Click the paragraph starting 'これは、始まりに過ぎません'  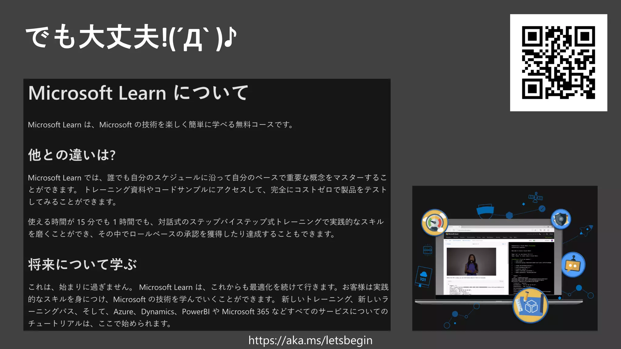point(208,305)
